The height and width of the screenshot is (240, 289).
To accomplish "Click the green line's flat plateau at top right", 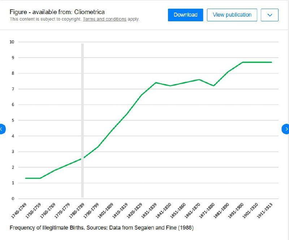I will tap(256, 62).
